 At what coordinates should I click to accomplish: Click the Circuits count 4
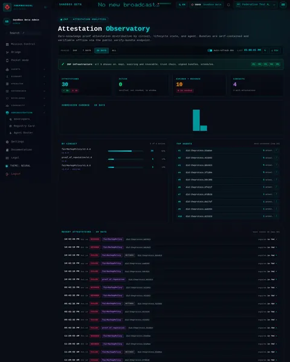pyautogui.click(x=235, y=84)
